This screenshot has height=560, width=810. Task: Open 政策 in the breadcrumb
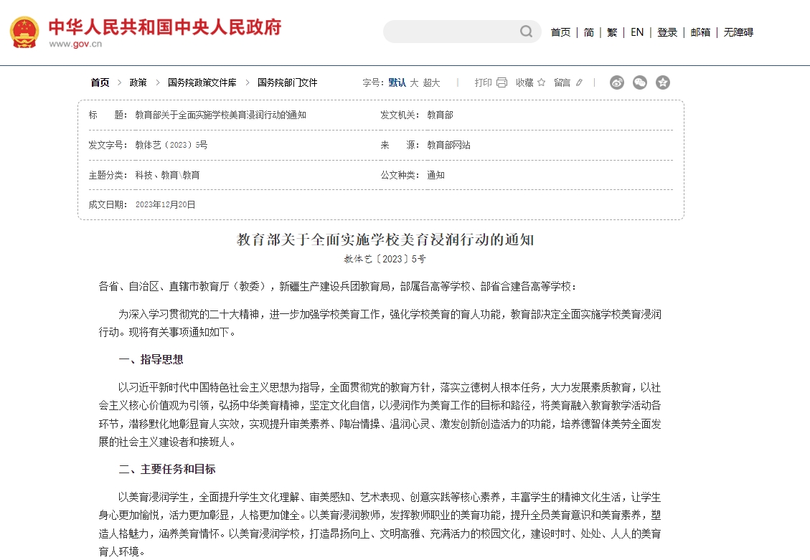coord(138,82)
